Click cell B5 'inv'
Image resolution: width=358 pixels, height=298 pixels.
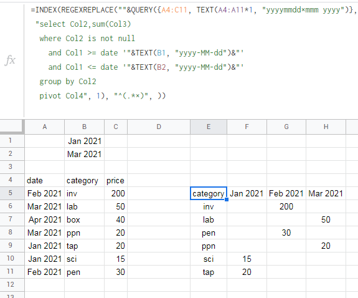84,193
